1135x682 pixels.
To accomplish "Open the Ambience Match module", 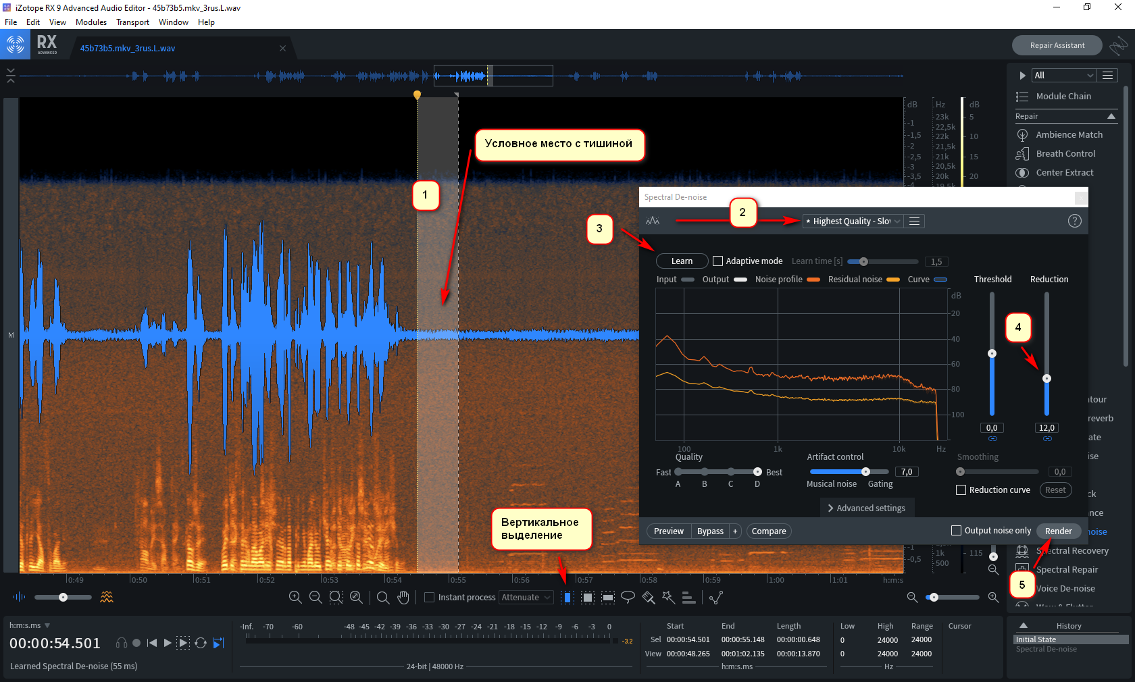I will coord(1069,135).
